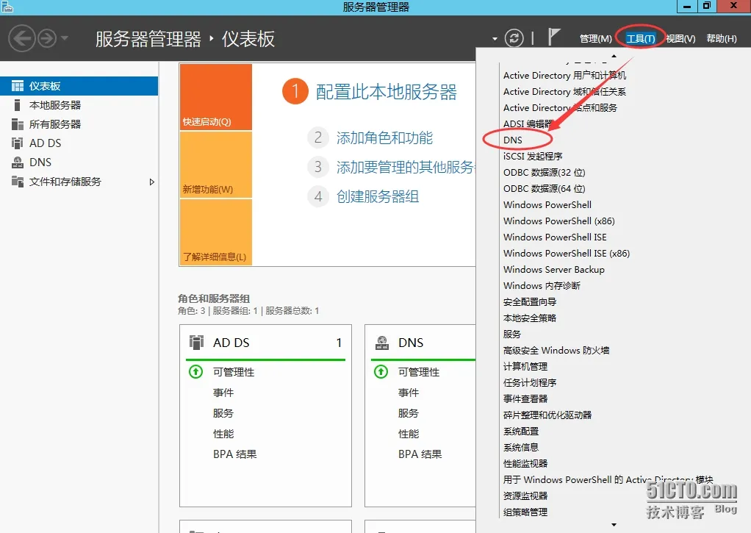The height and width of the screenshot is (533, 751).
Task: Open dropdown arrow left of refresh icon
Action: [x=495, y=39]
